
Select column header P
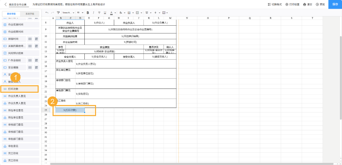[228, 18]
